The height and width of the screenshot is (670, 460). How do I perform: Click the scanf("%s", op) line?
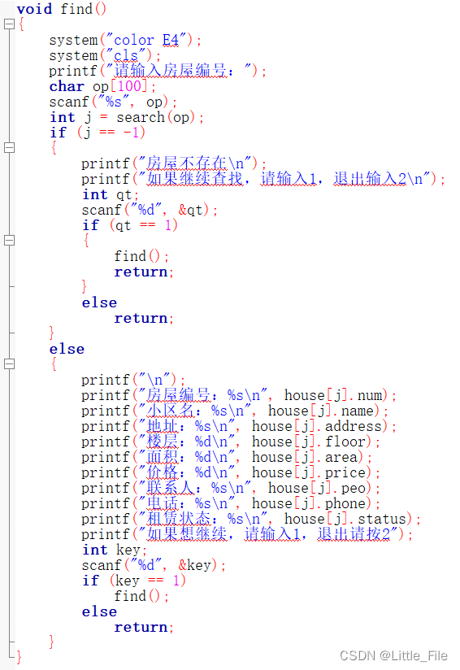pyautogui.click(x=113, y=102)
